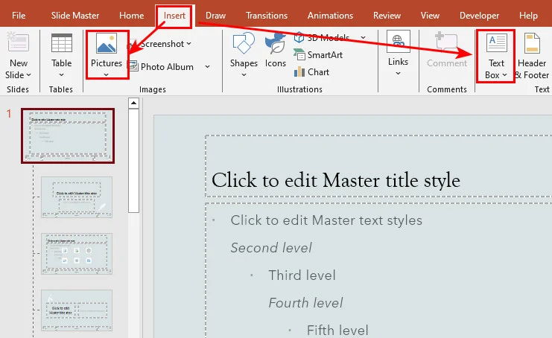Expand the Screenshot dropdown arrow
The height and width of the screenshot is (338, 552).
[189, 44]
